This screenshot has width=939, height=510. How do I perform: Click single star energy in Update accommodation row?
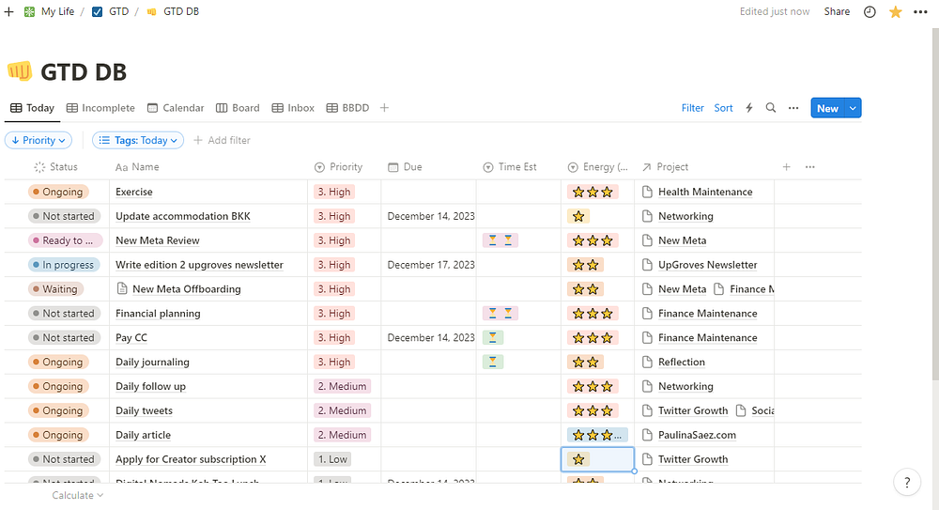click(x=578, y=216)
